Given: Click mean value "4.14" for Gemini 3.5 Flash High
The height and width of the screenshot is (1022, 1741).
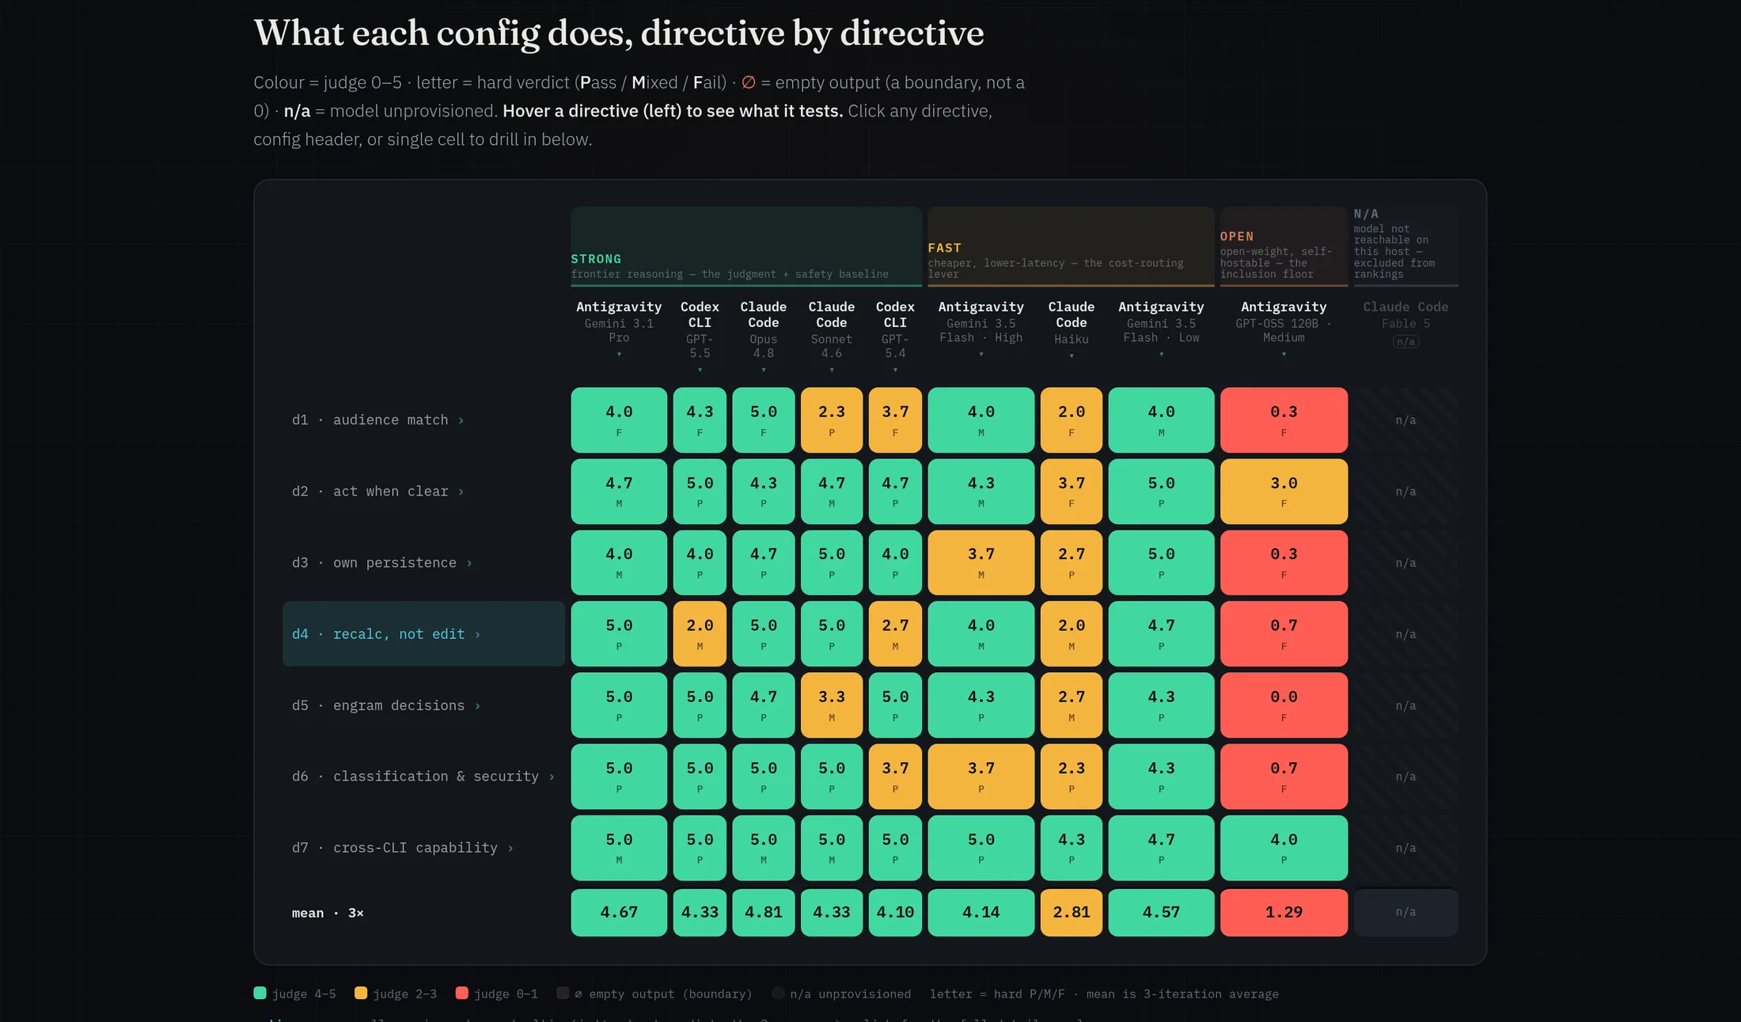Looking at the screenshot, I should point(981,913).
